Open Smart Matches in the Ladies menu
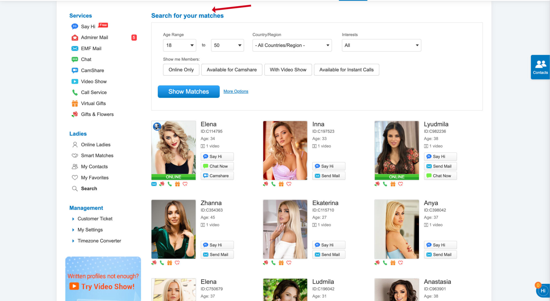550x301 pixels. coord(97,155)
